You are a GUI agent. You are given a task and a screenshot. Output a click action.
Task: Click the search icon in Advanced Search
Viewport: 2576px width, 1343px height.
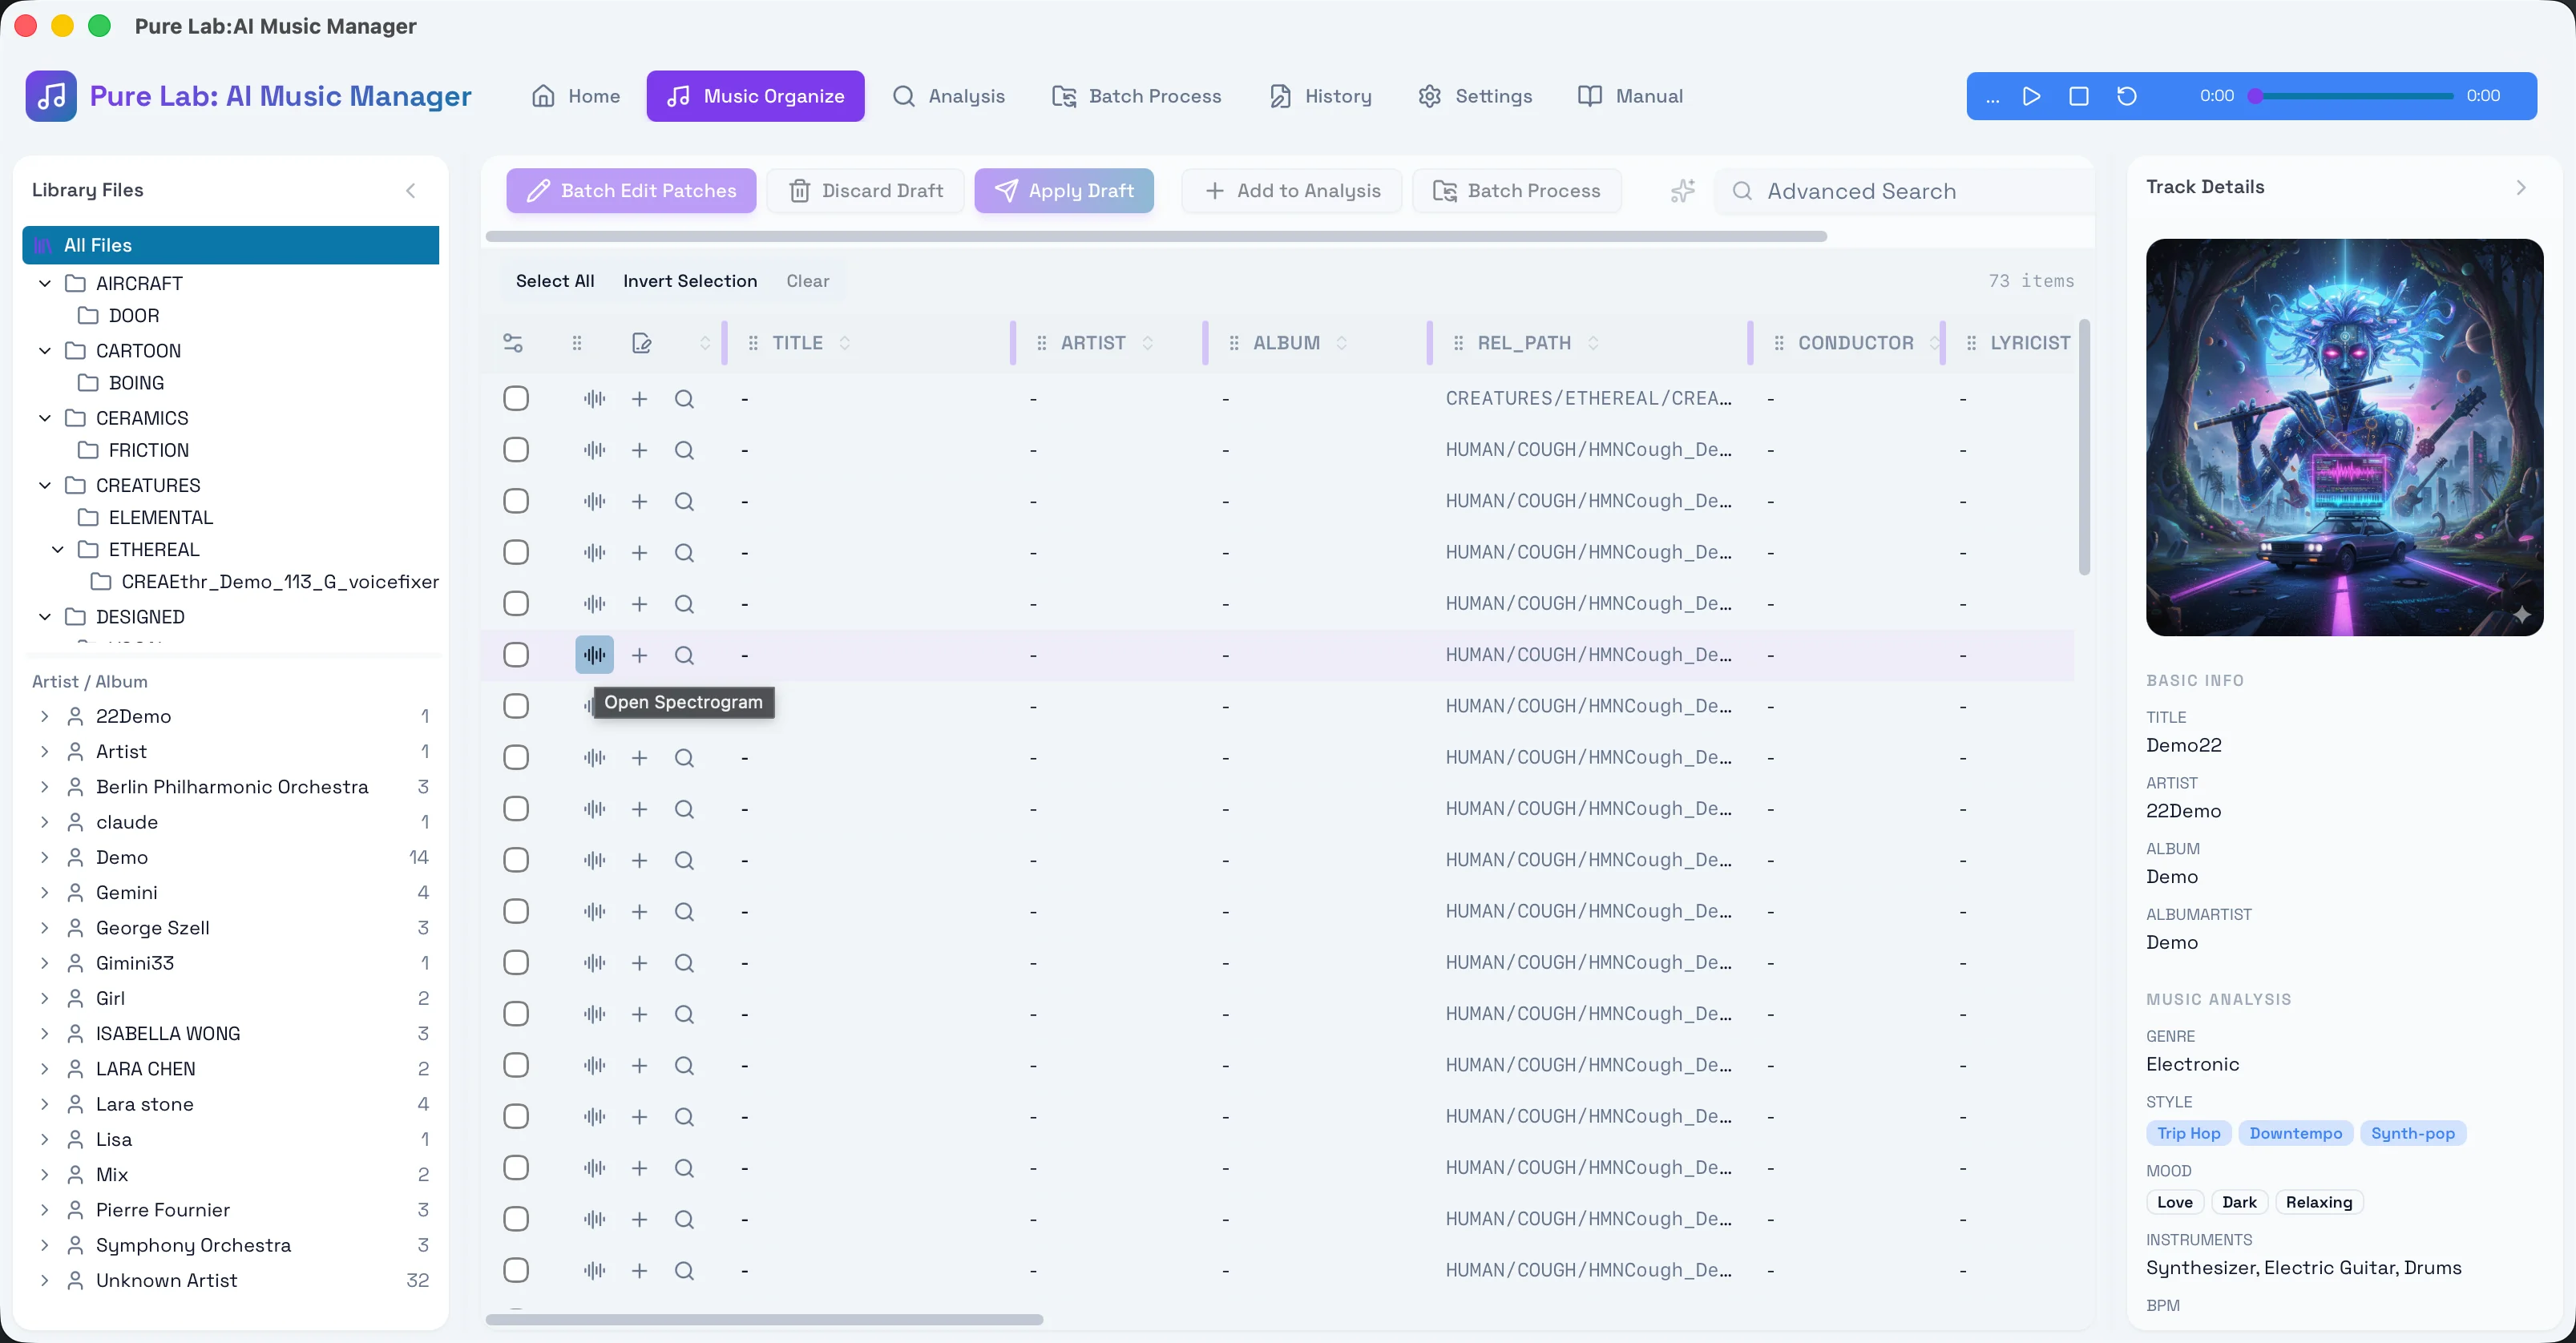click(x=1742, y=190)
